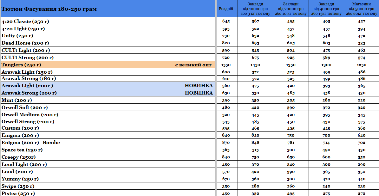Select the Space tea (250 г) cell
The height and width of the screenshot is (196, 379).
pyautogui.click(x=108, y=150)
